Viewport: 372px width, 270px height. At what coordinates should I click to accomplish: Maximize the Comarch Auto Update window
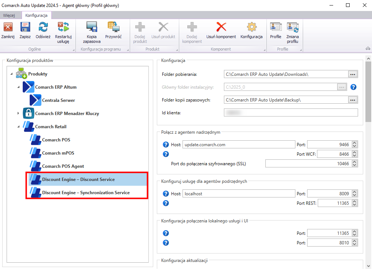(348, 5)
